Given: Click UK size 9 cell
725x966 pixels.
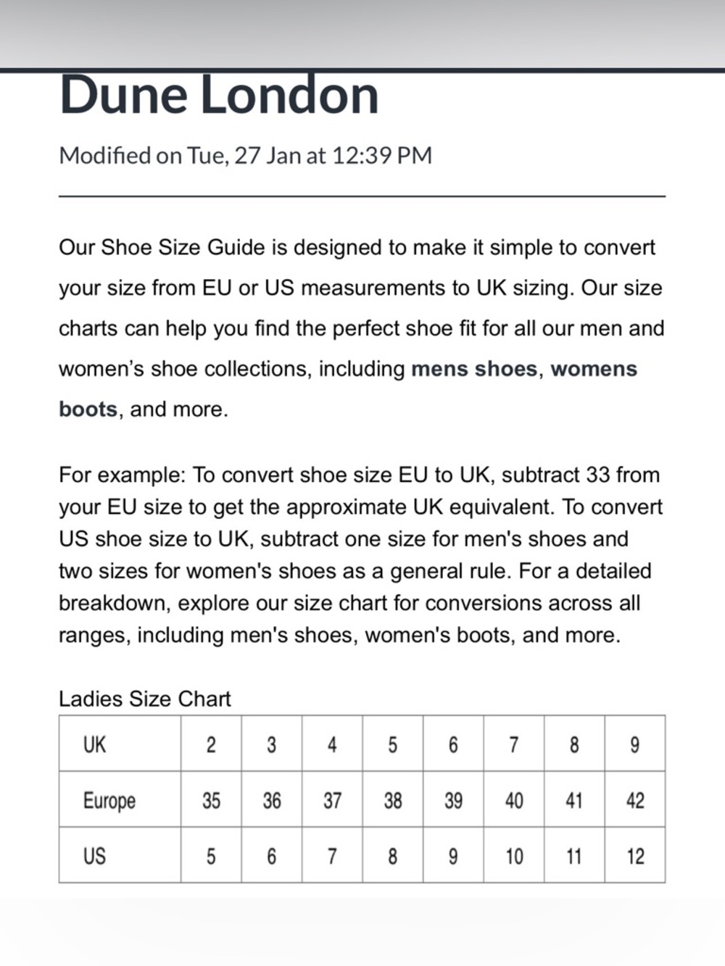Looking at the screenshot, I should coord(635,744).
